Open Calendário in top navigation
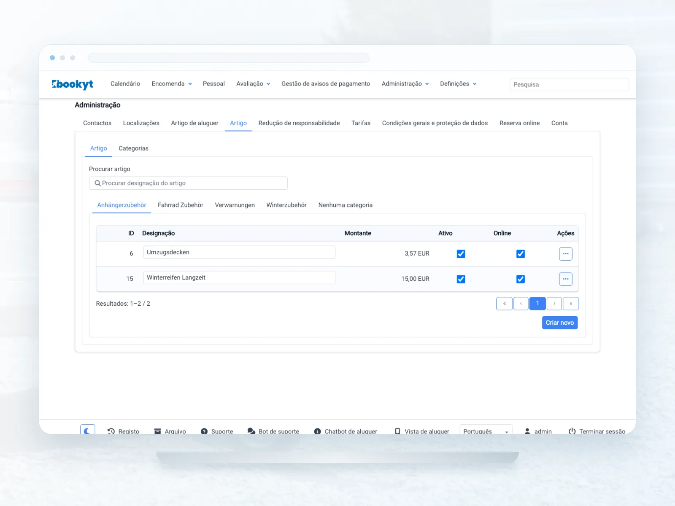 (125, 84)
